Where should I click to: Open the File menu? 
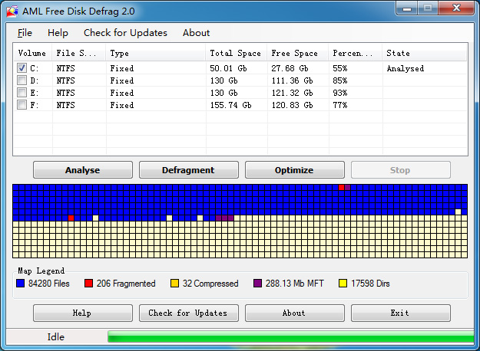click(25, 33)
